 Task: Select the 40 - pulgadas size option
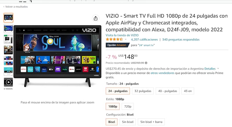tap(168, 91)
